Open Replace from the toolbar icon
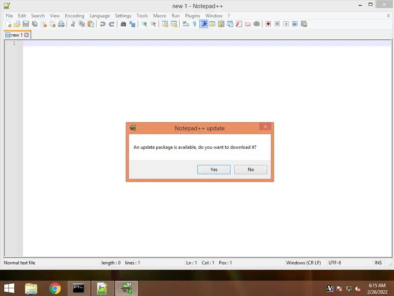The height and width of the screenshot is (296, 394). (x=132, y=24)
